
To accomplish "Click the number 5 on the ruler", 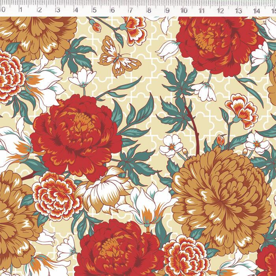I will click(x=94, y=11).
